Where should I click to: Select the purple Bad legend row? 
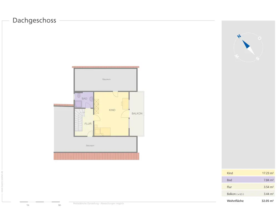coord(248,180)
